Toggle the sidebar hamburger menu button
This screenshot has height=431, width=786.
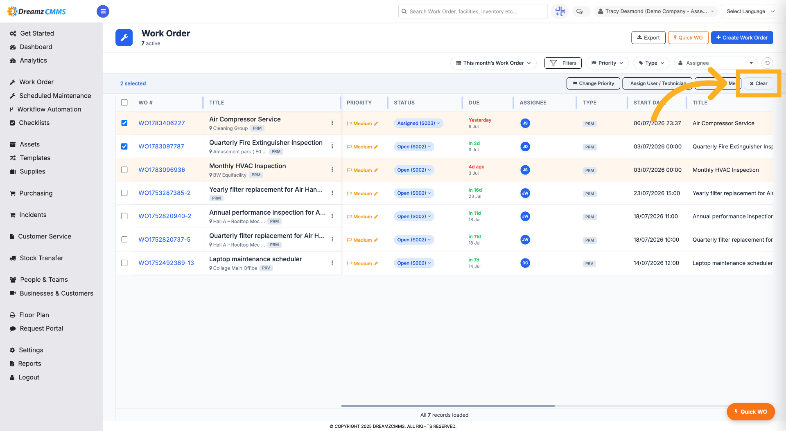(x=103, y=11)
